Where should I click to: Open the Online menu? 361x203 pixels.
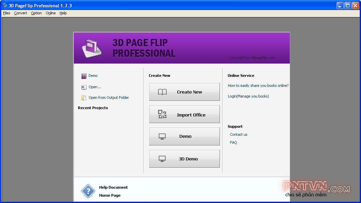(51, 13)
